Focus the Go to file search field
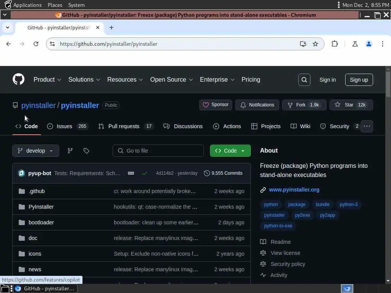The width and height of the screenshot is (391, 293). 158,151
